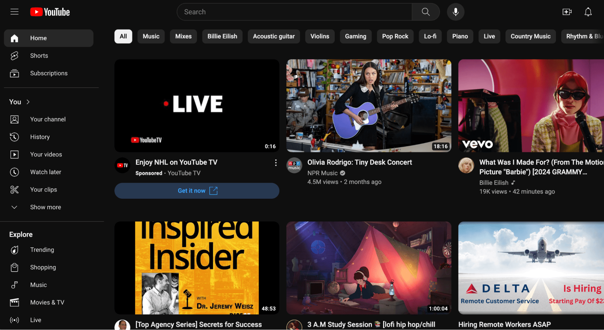Screen dimensions: 604x330
Task: Select the Pop Rock filter chip
Action: click(x=395, y=36)
